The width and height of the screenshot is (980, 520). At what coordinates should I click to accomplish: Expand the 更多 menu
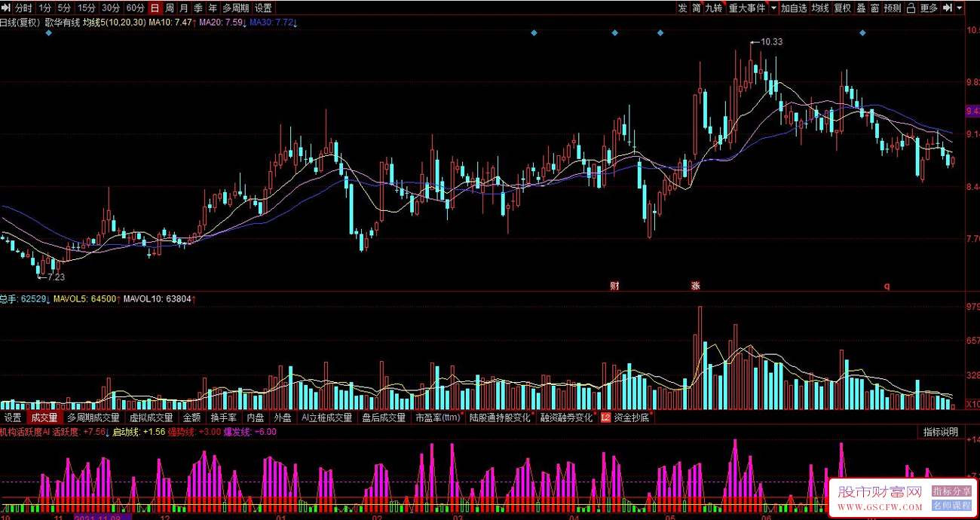click(x=929, y=8)
